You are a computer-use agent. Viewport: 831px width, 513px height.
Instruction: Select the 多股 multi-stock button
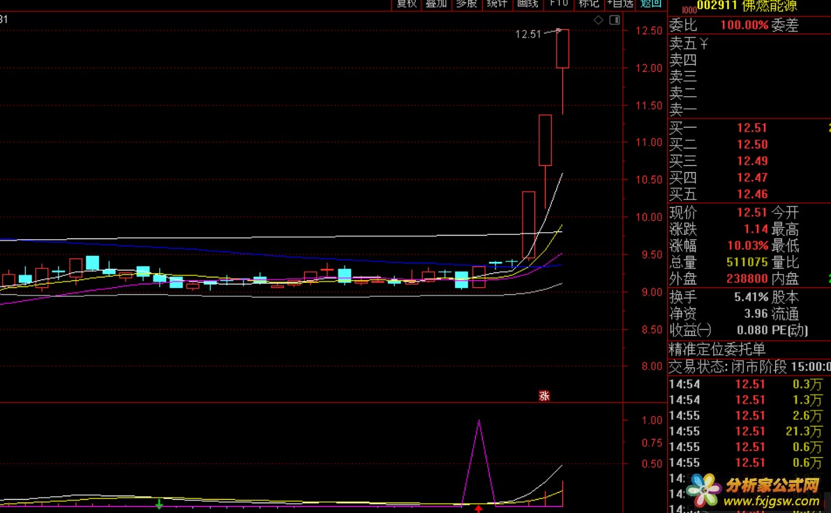tap(467, 4)
